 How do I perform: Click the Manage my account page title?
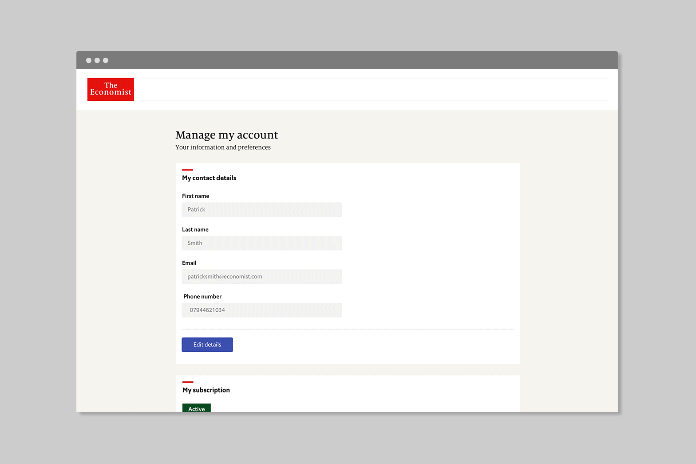226,135
